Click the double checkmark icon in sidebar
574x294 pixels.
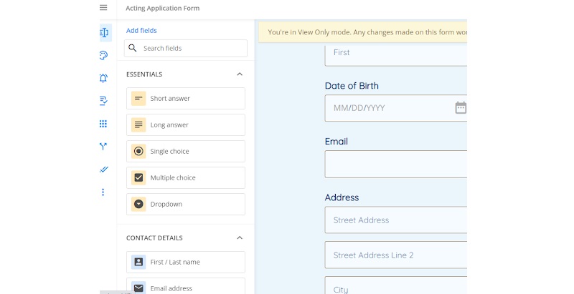(x=103, y=170)
